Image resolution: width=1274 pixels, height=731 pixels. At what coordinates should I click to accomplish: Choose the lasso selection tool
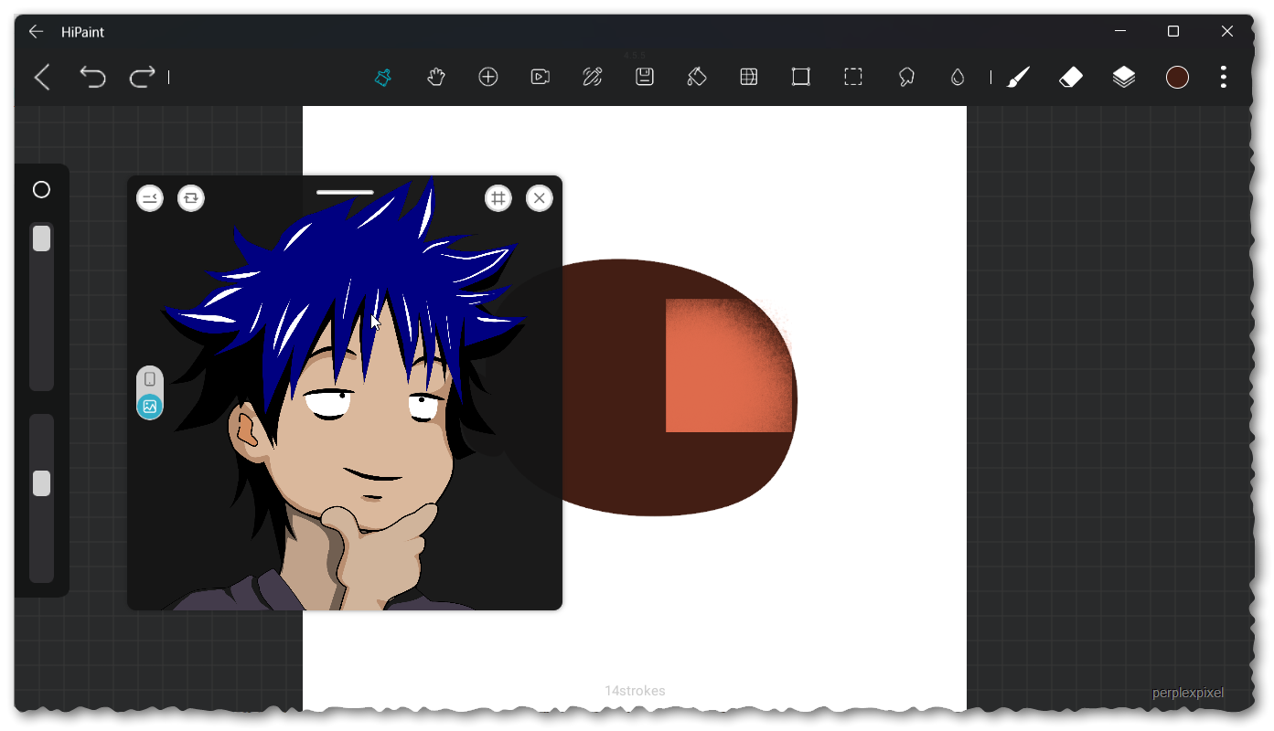[906, 77]
